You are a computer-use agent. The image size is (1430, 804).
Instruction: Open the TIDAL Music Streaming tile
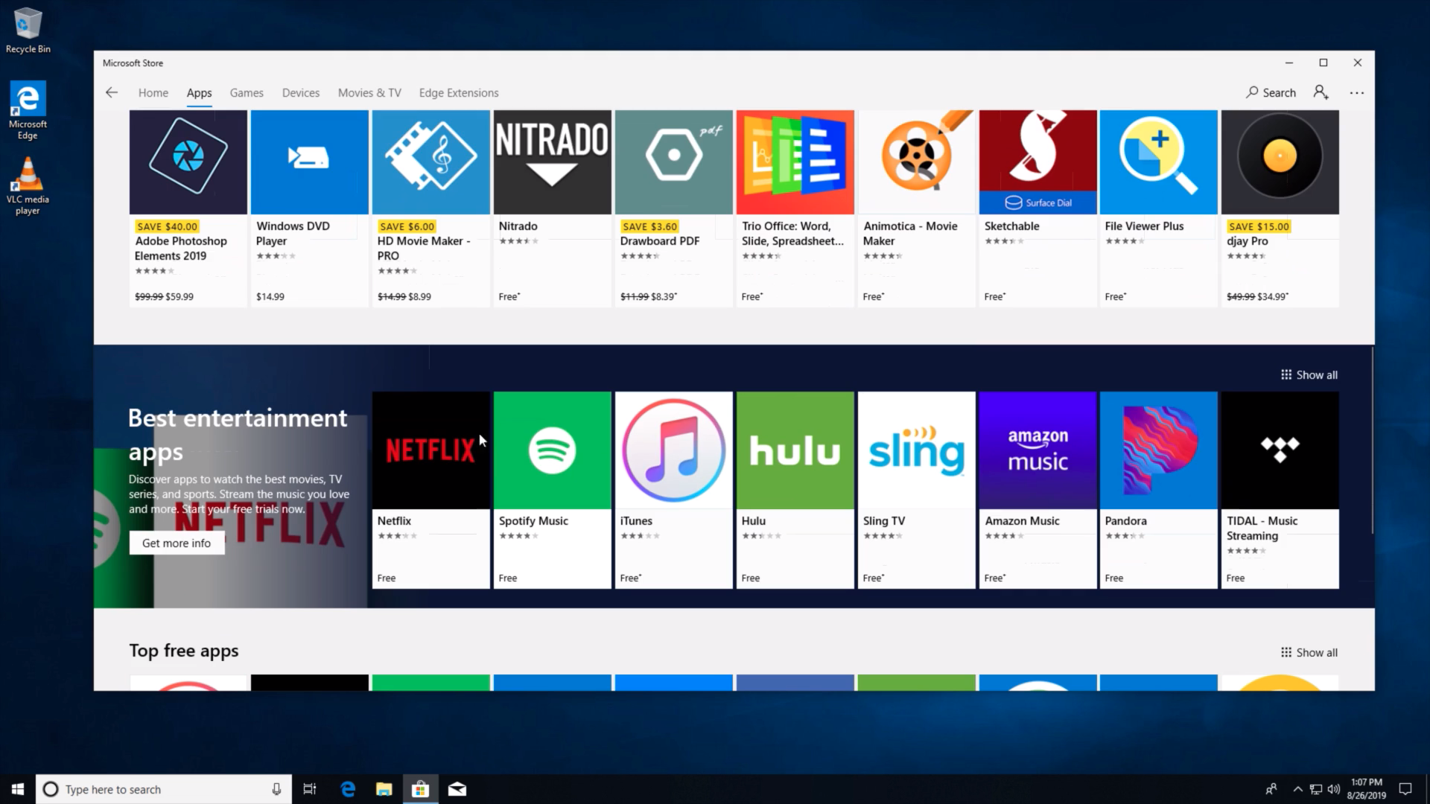[x=1280, y=490]
